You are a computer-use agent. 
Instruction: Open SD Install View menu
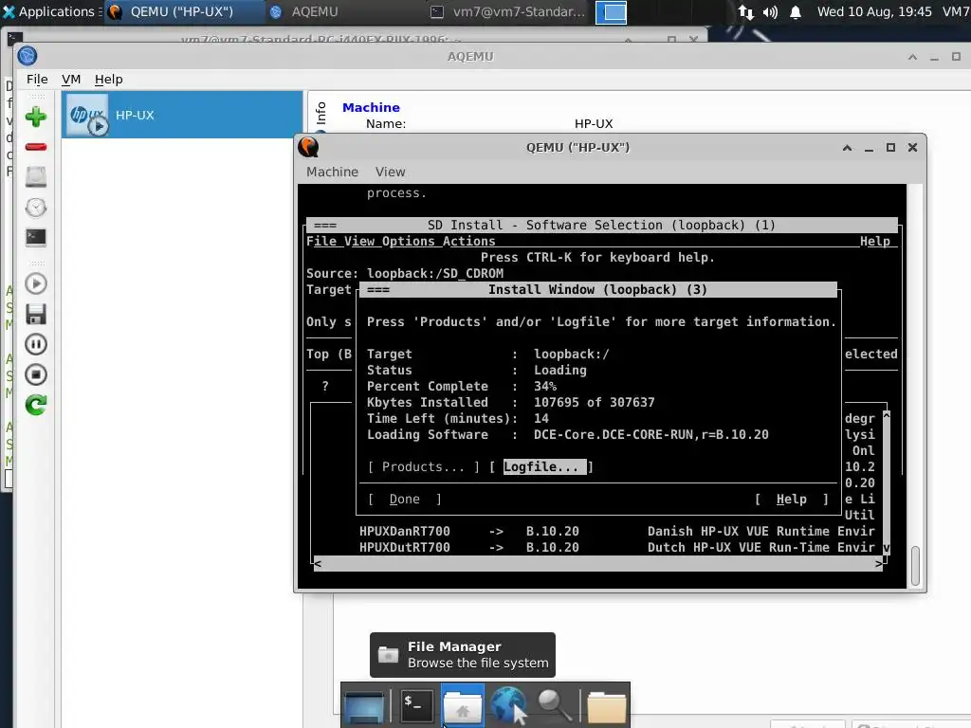[x=359, y=241]
